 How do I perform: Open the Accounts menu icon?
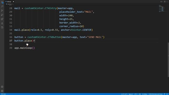[2, 87]
